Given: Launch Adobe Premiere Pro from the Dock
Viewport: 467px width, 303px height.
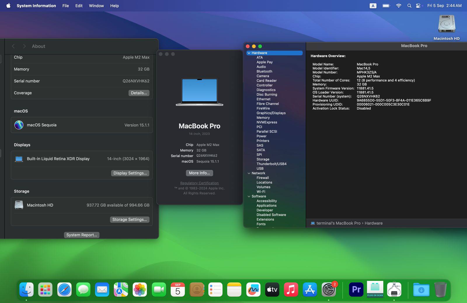Looking at the screenshot, I should (x=356, y=290).
